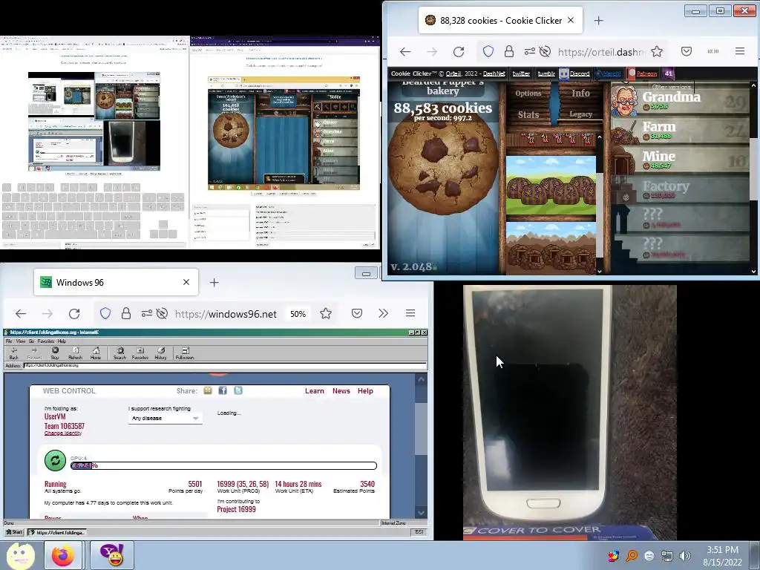Click Stop in the InternetE toolbar
The image size is (760, 570).
[x=55, y=353]
